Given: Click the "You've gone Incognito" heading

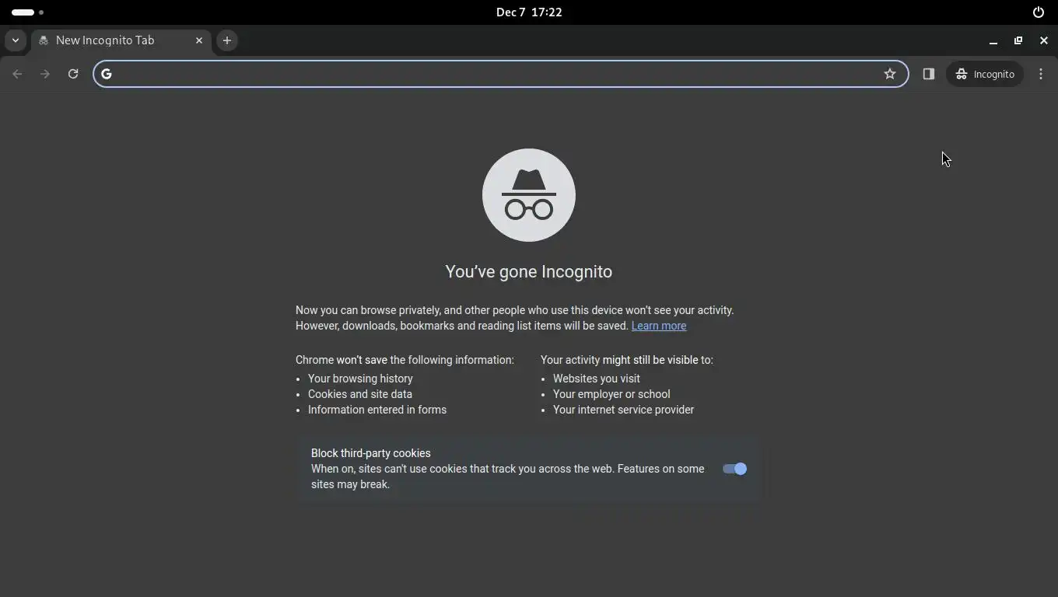Looking at the screenshot, I should [x=529, y=271].
